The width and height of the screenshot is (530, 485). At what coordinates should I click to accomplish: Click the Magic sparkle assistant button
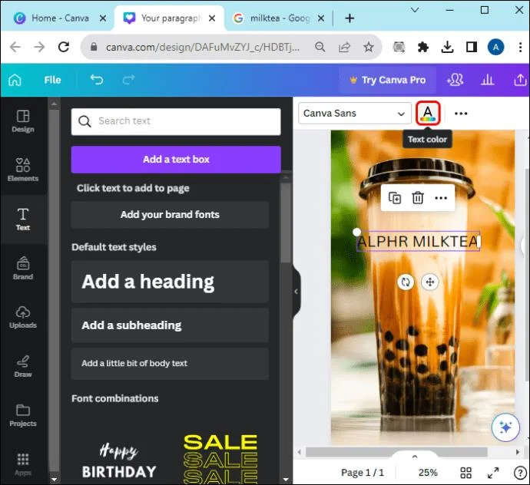[x=505, y=427]
